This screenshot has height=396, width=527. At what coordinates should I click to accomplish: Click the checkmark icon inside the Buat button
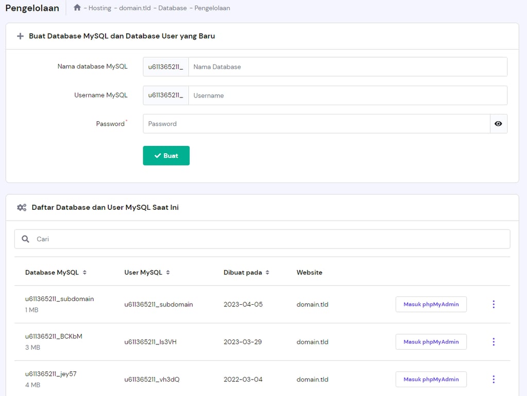tap(157, 155)
